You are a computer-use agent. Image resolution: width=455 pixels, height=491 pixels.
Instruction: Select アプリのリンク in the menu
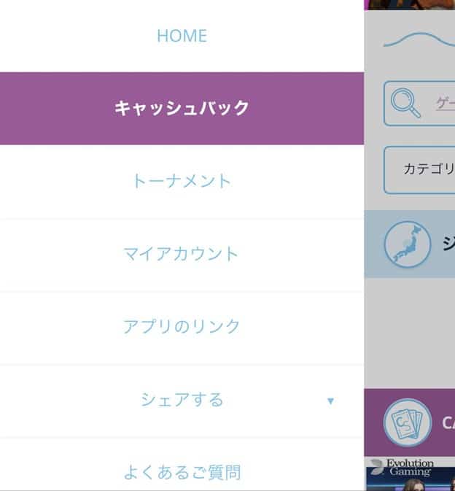click(182, 326)
